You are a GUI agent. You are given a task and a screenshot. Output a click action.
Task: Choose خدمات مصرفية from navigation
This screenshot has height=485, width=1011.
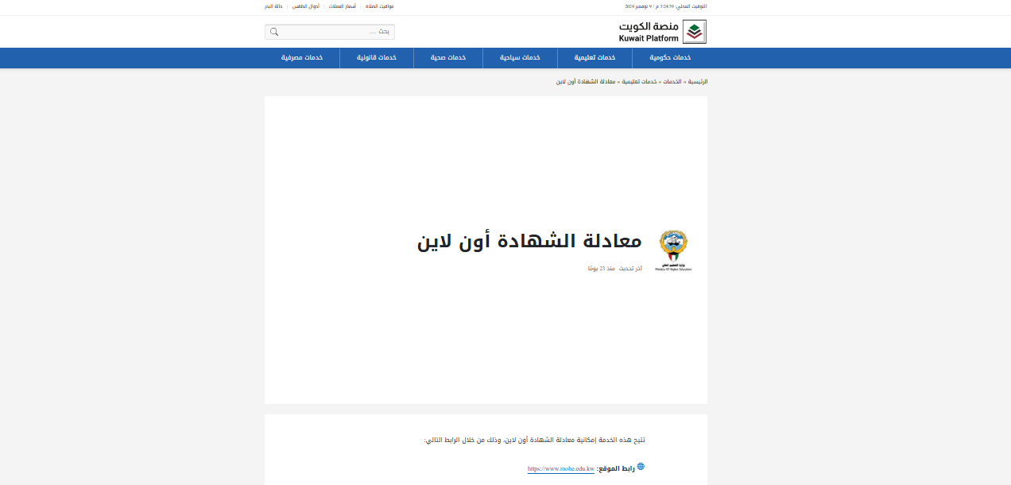tap(302, 58)
